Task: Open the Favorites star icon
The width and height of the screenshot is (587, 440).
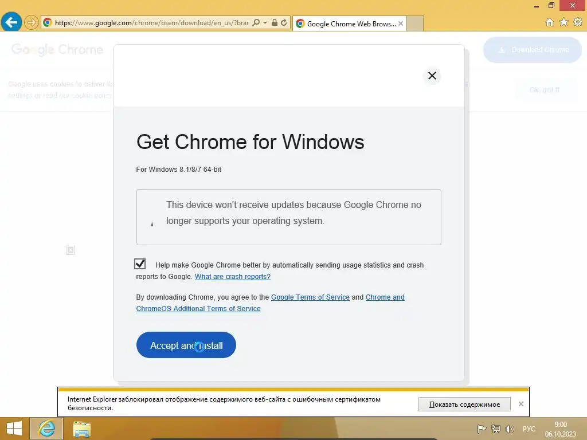Action: [564, 22]
